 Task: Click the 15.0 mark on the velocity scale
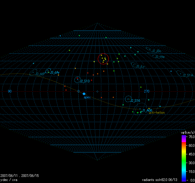click(x=192, y=172)
